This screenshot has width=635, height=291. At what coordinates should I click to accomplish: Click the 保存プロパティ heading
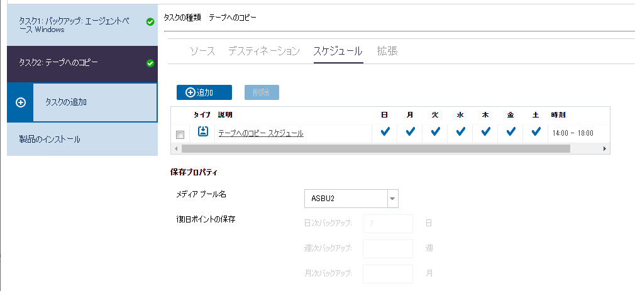[x=194, y=172]
